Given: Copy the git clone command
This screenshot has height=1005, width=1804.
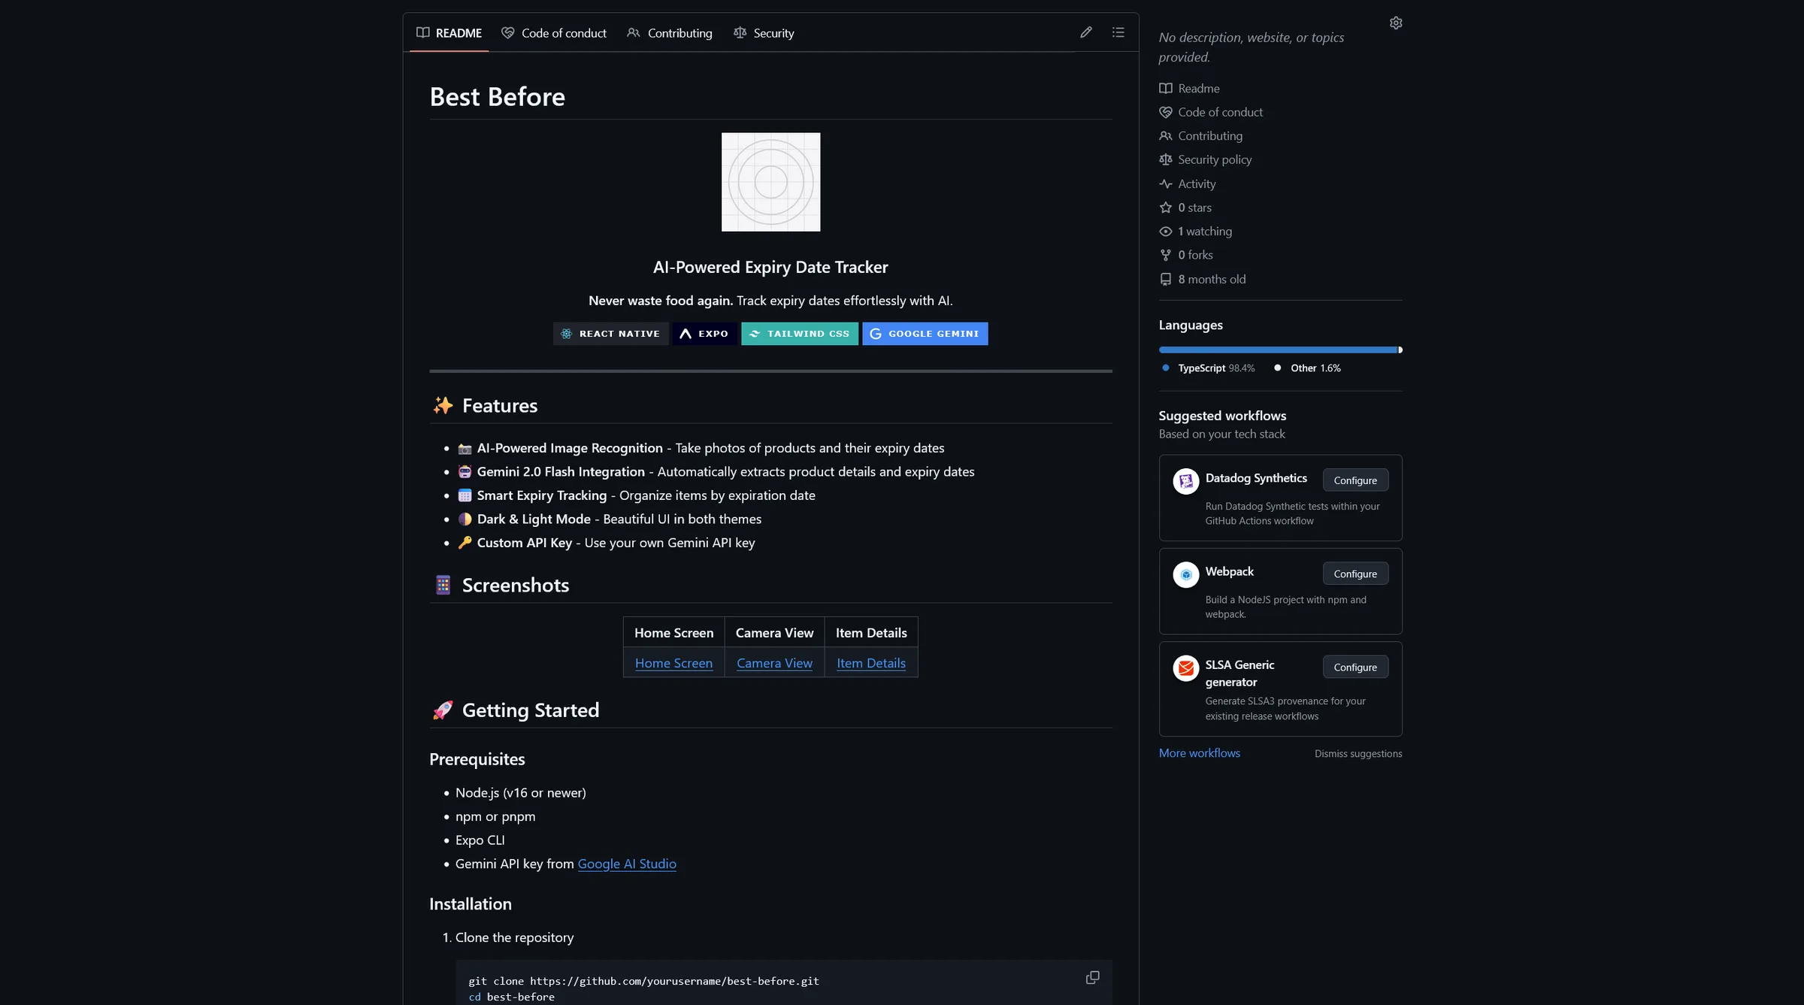Looking at the screenshot, I should (x=1092, y=977).
